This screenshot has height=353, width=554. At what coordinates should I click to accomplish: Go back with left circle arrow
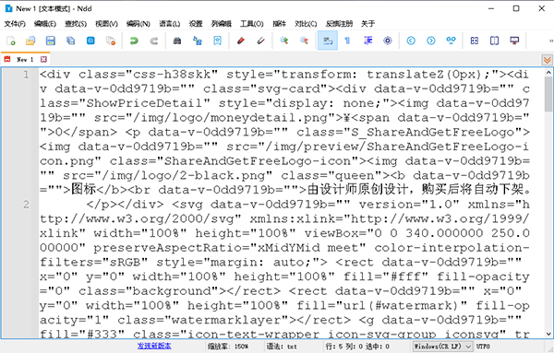[x=411, y=41]
